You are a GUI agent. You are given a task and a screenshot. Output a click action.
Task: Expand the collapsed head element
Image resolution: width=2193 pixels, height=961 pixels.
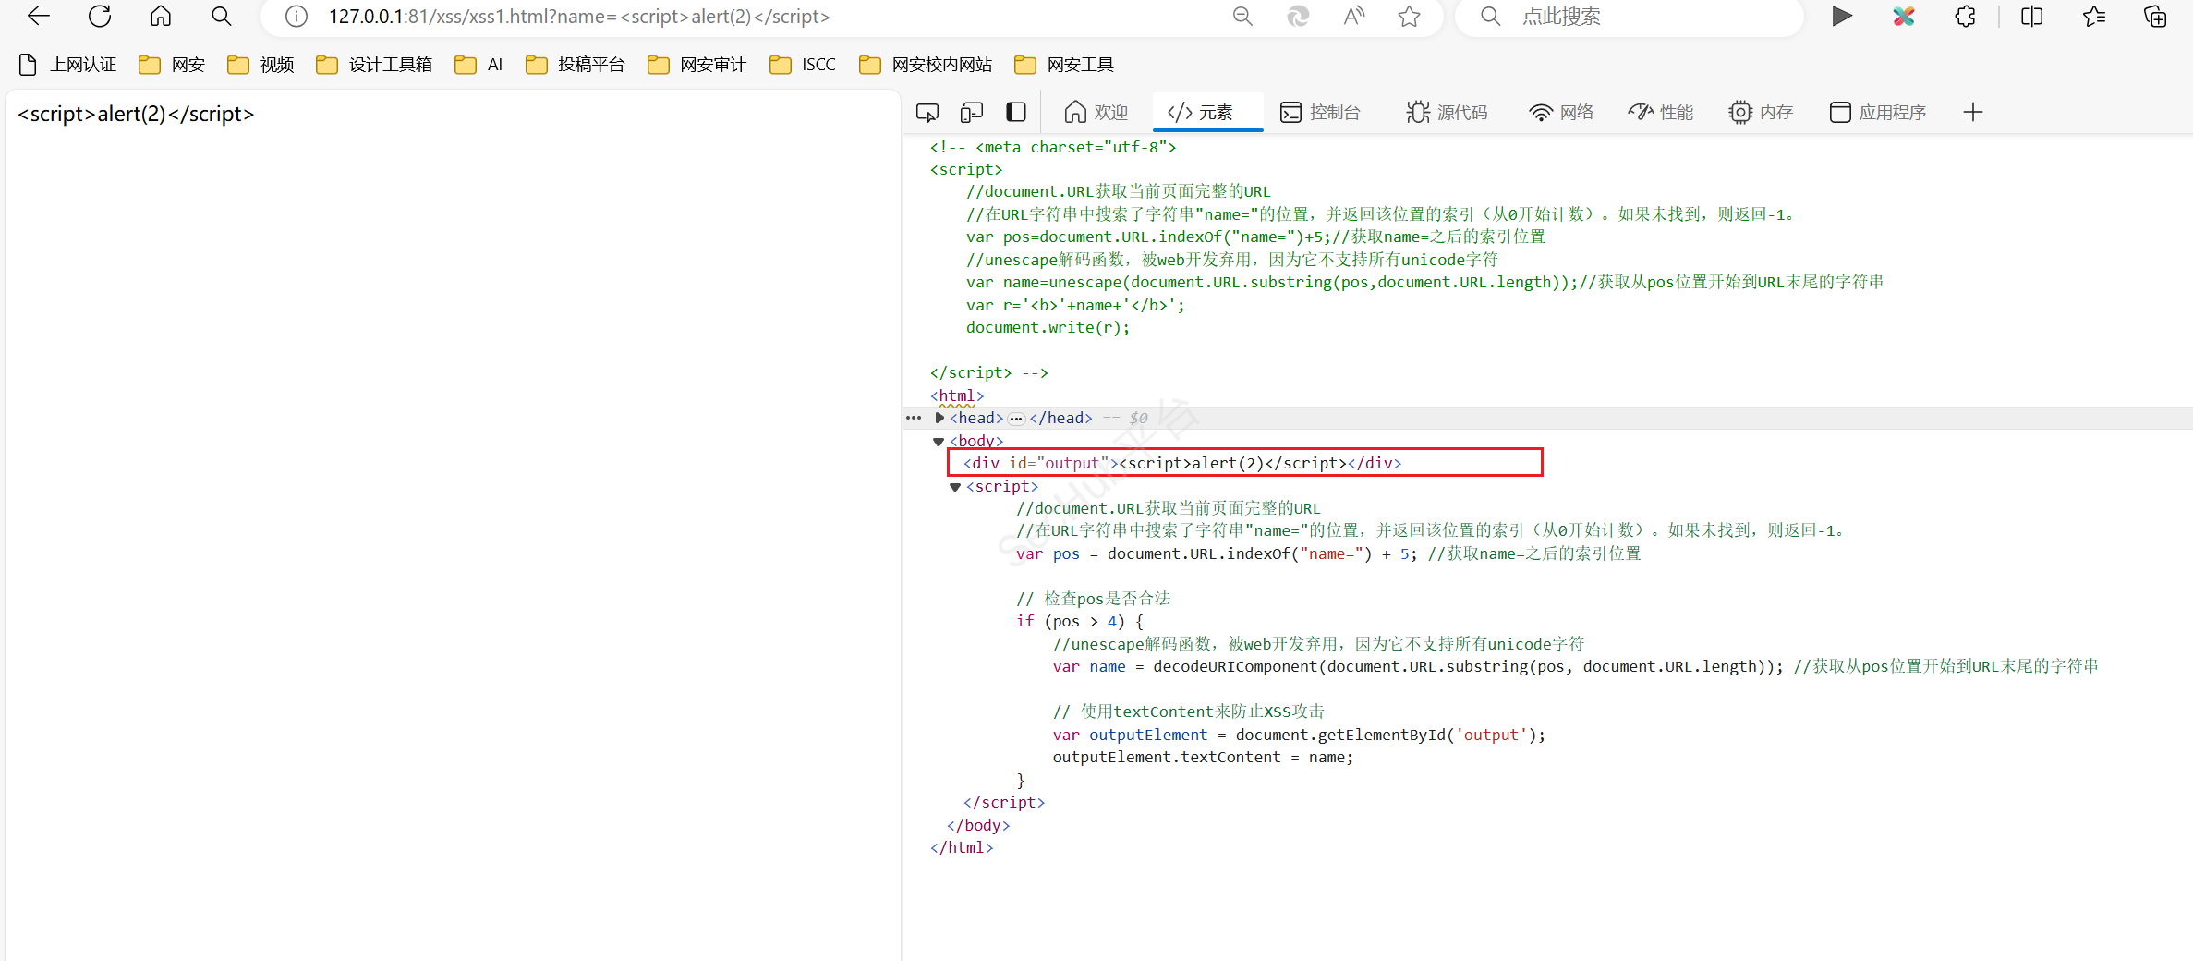pyautogui.click(x=939, y=419)
